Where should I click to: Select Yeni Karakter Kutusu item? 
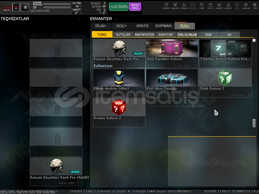(172, 54)
